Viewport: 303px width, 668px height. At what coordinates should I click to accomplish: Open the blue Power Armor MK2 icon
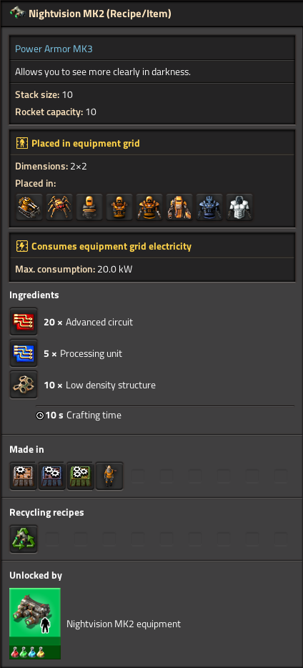point(209,207)
